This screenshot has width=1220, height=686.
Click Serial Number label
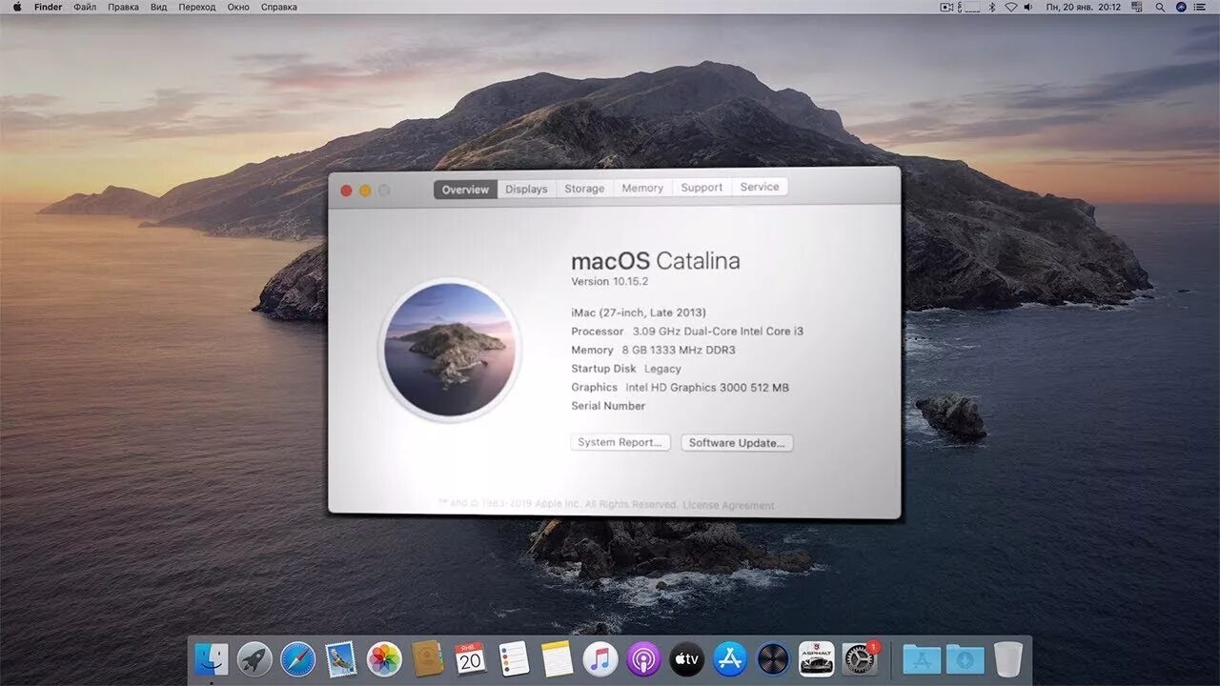608,406
